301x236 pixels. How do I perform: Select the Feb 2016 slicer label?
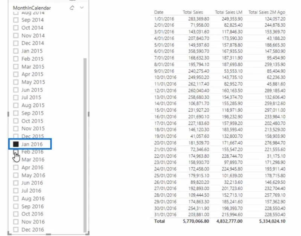32,152
